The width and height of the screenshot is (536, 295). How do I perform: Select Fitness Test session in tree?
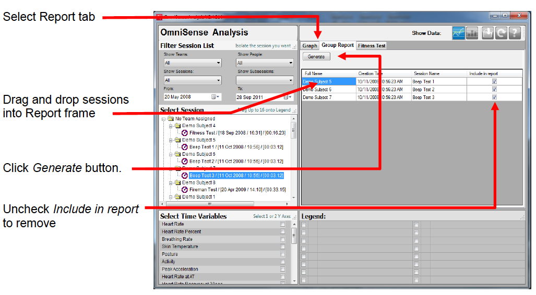[x=237, y=133]
